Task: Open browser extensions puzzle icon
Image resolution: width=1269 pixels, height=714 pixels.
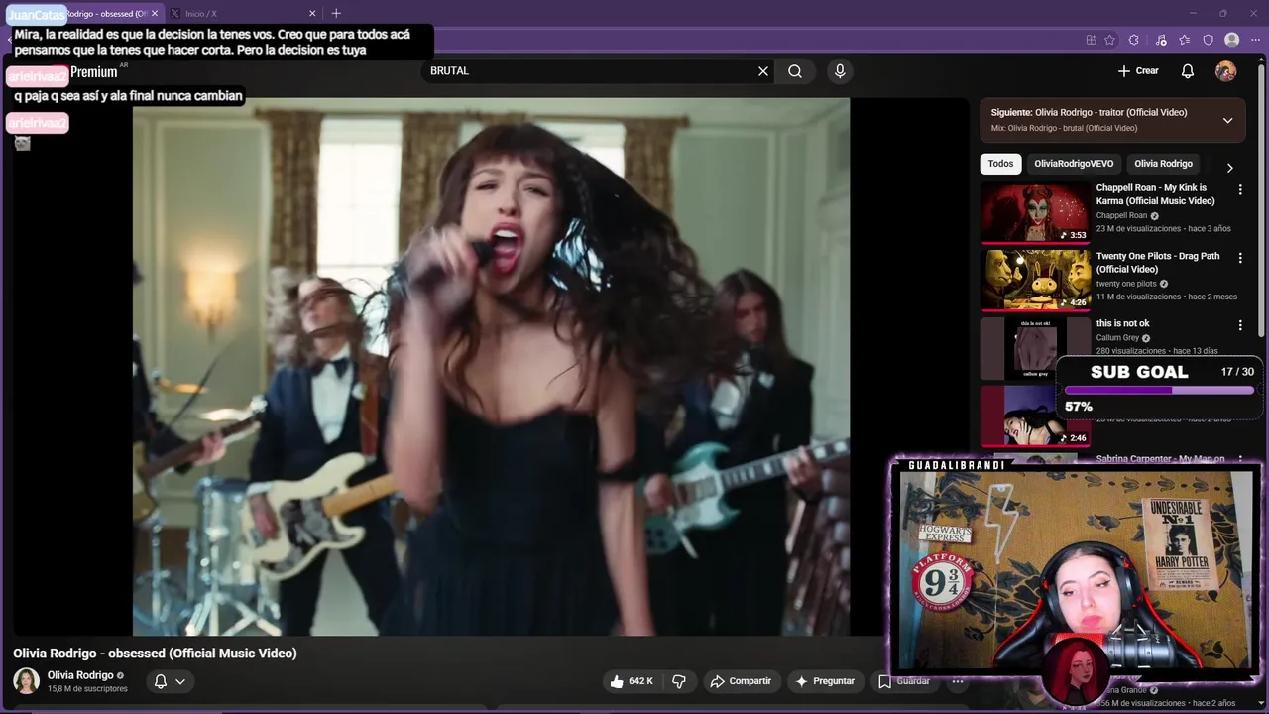Action: 1134,40
